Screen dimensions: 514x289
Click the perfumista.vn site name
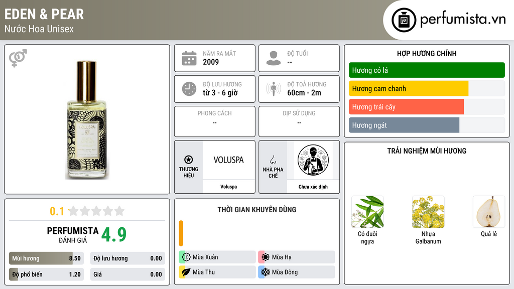click(462, 20)
